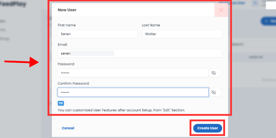
Task: Open the blurred Settings item in sidebar
Action: point(5,39)
